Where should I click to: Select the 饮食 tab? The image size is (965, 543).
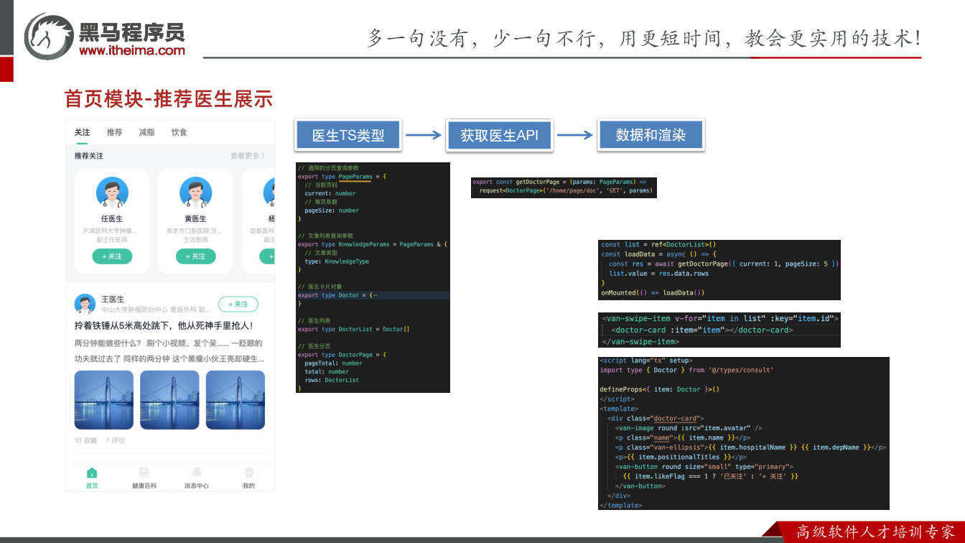pyautogui.click(x=179, y=132)
